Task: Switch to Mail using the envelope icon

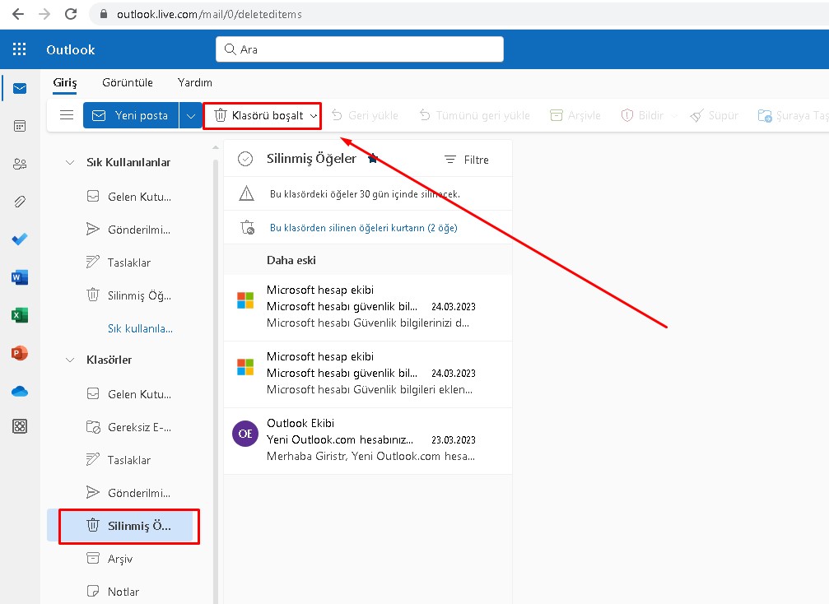Action: 19,88
